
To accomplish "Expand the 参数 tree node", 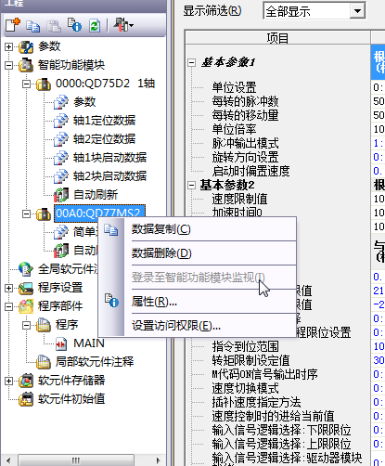I will click(x=8, y=46).
